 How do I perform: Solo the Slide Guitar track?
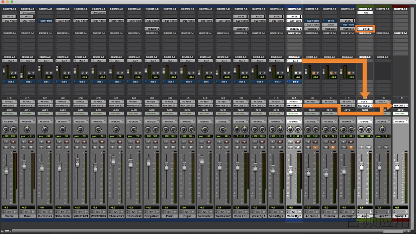(x=59, y=147)
